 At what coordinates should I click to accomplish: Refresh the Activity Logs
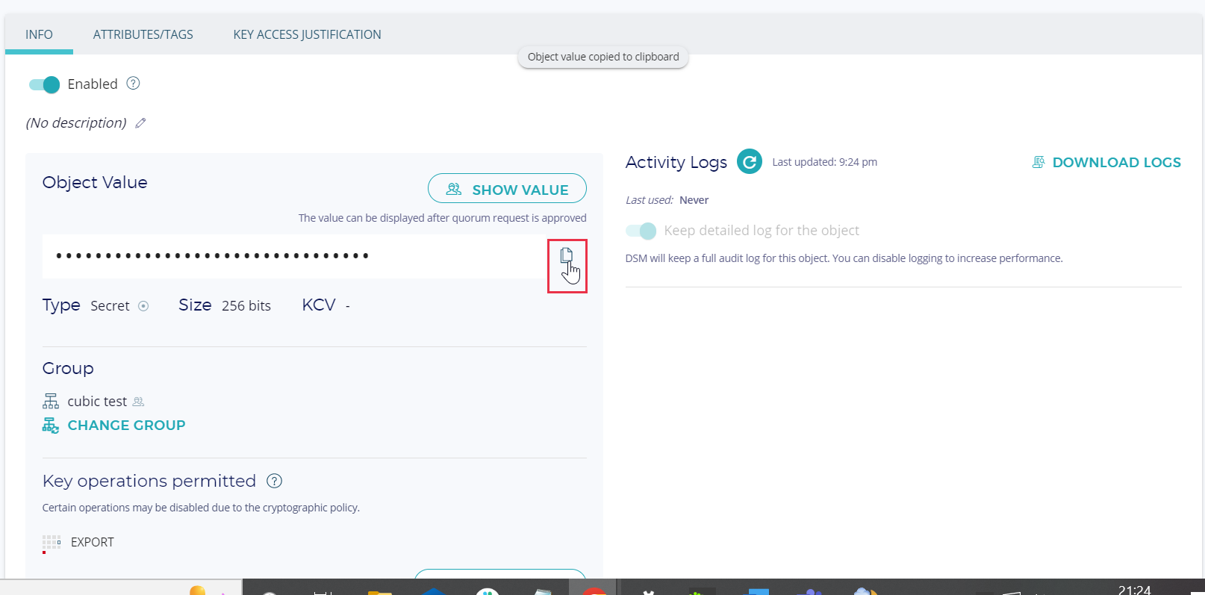pyautogui.click(x=749, y=162)
